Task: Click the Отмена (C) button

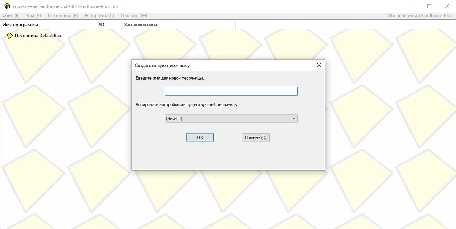Action: [256, 137]
